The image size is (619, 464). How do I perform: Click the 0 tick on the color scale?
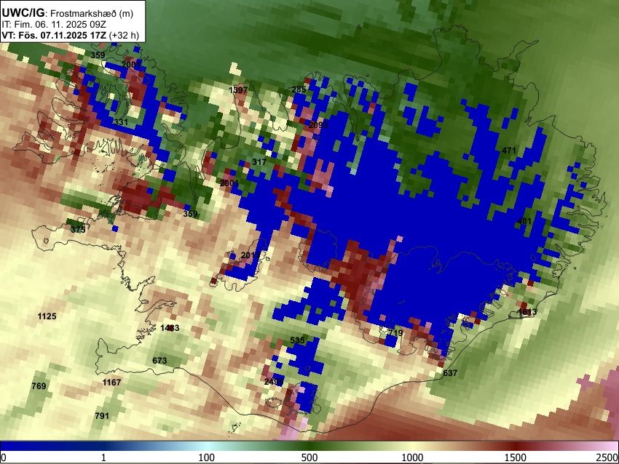pyautogui.click(x=4, y=457)
